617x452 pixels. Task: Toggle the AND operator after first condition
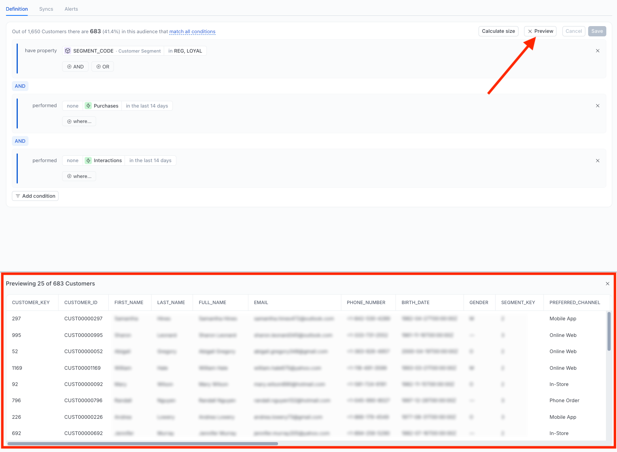pyautogui.click(x=20, y=86)
